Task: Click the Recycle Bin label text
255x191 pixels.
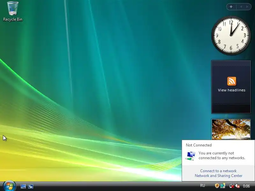Action: coord(13,19)
